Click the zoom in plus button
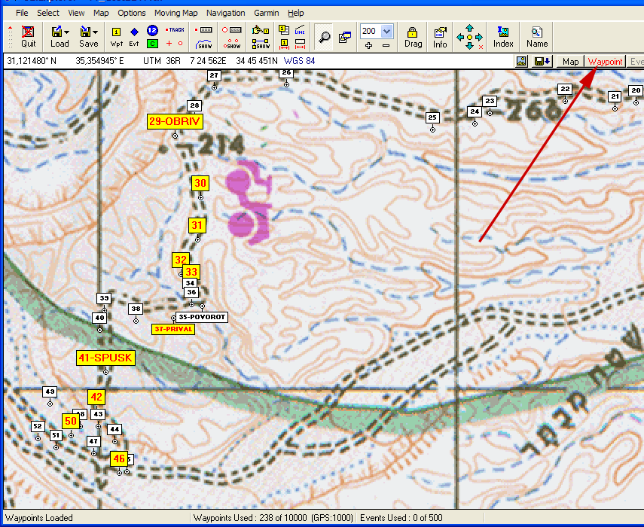This screenshot has width=644, height=527. point(368,46)
